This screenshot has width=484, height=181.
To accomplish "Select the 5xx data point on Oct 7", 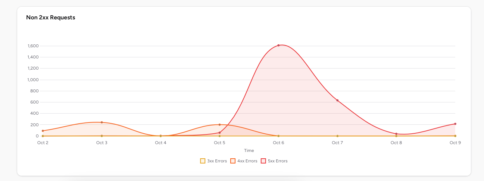I will tap(337, 101).
